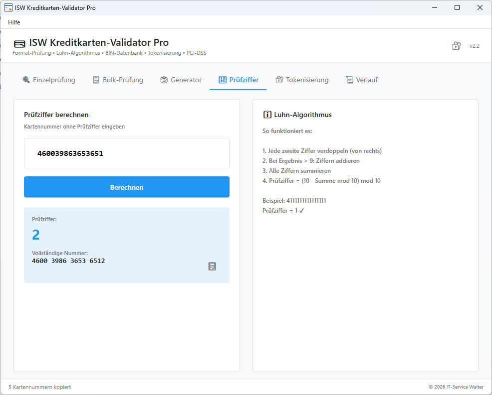
Task: Click the scroll icon of Verlauf tab
Action: 349,80
